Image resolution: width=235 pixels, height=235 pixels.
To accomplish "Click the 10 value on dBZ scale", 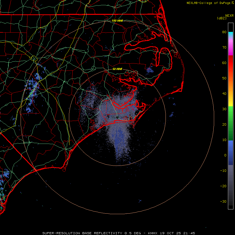I will 224,140.
